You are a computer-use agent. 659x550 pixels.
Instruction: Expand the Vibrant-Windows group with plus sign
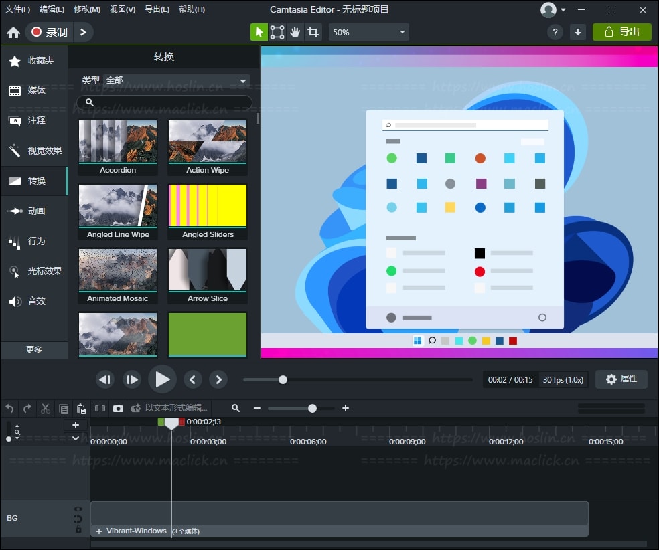pyautogui.click(x=99, y=531)
